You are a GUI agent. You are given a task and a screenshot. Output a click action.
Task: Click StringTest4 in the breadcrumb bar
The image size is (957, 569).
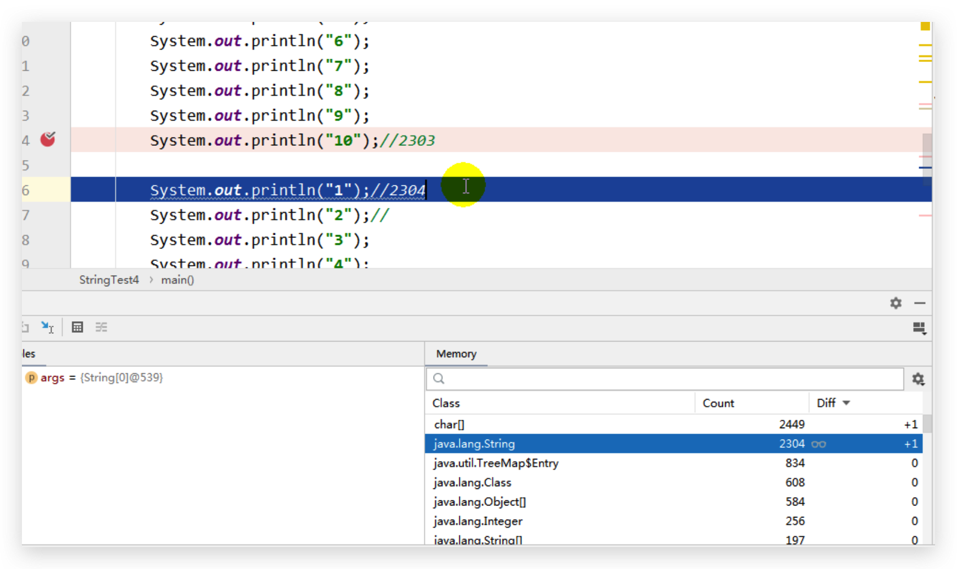109,280
